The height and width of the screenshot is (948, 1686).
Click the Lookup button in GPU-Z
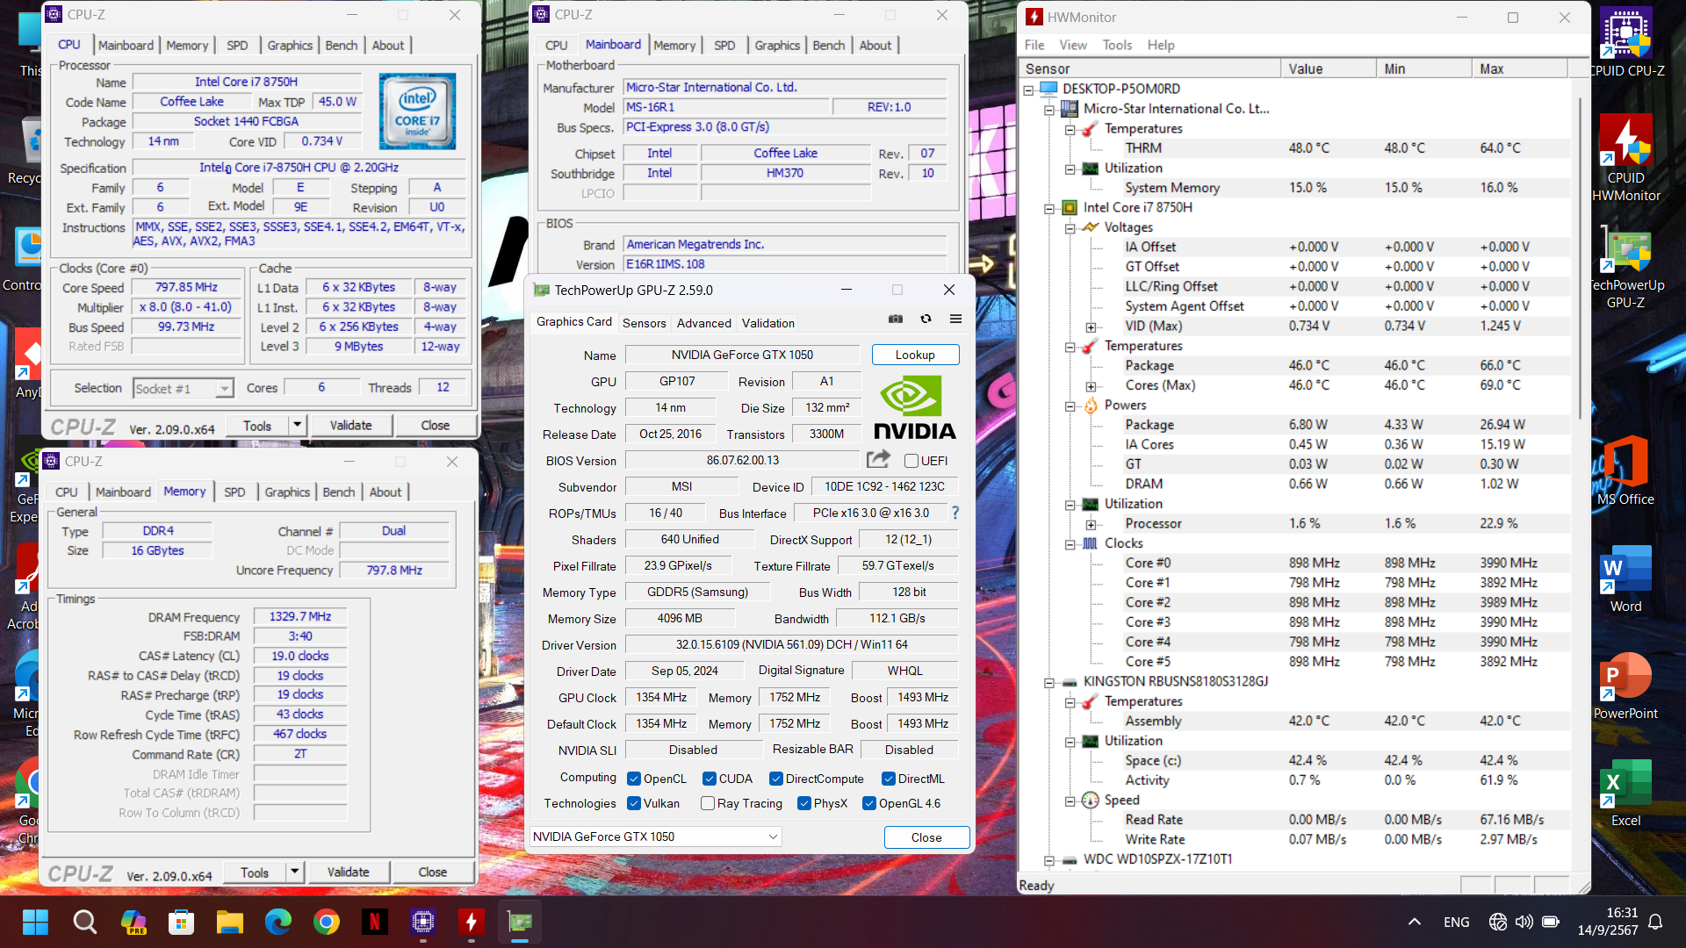coord(915,355)
